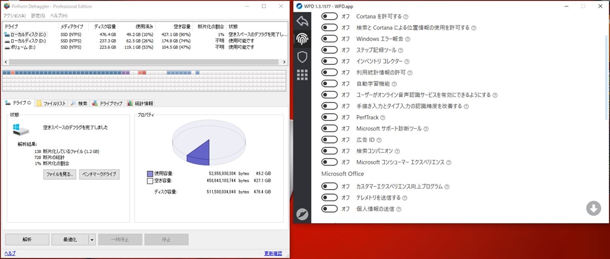Switch to the ドライブマップ tab
Image resolution: width=610 pixels, height=259 pixels.
107,104
